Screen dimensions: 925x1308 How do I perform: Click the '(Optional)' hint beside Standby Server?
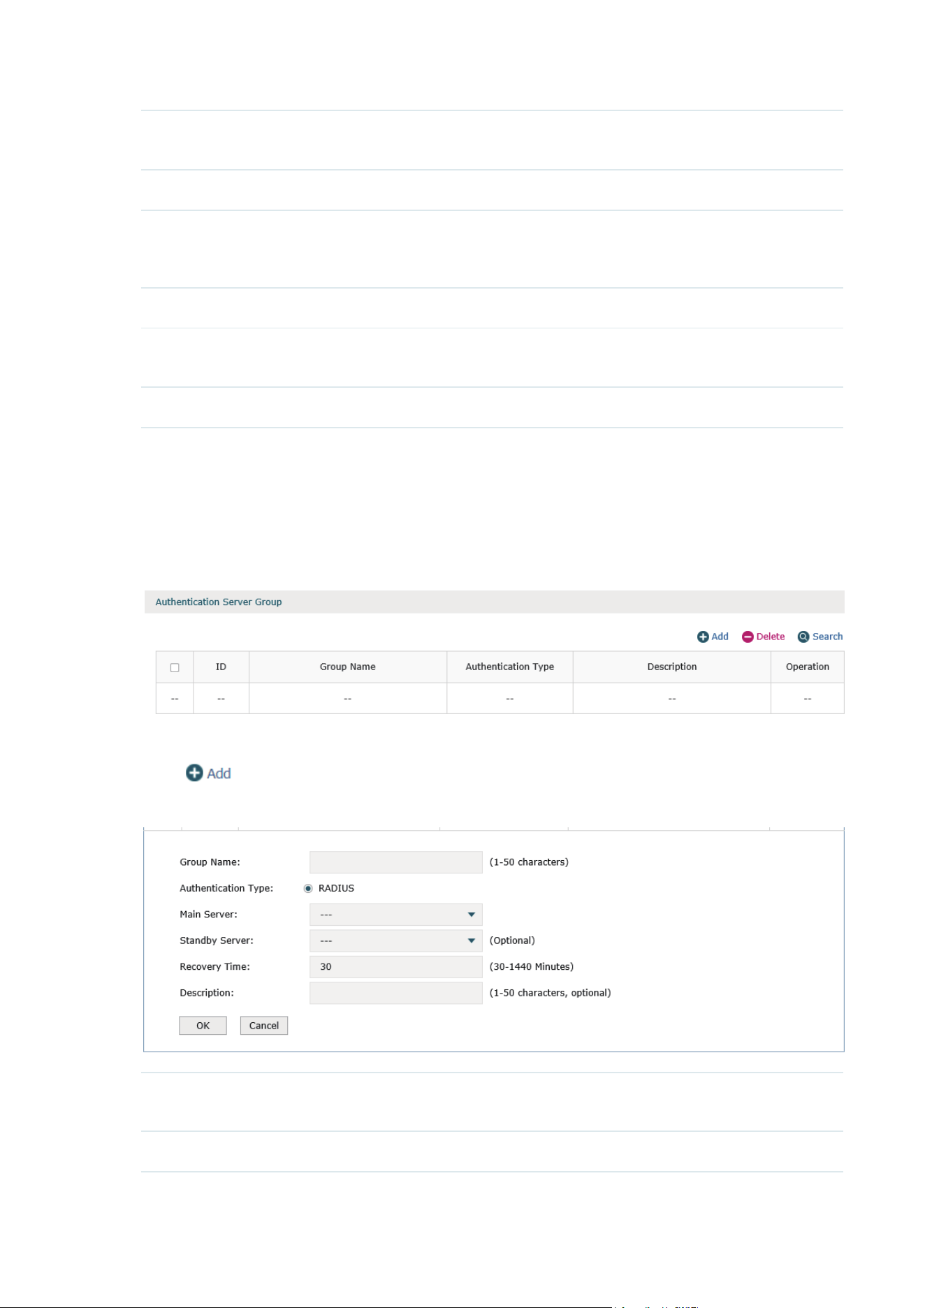[512, 940]
